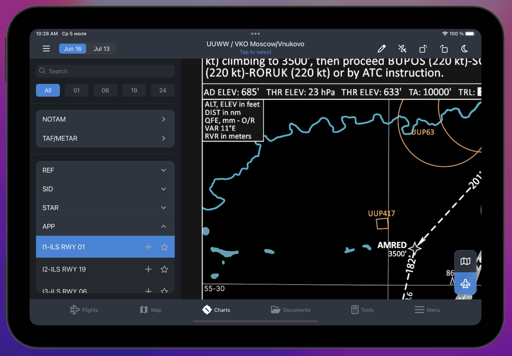Tap the aircraft center button
This screenshot has height=356, width=512.
pyautogui.click(x=465, y=284)
